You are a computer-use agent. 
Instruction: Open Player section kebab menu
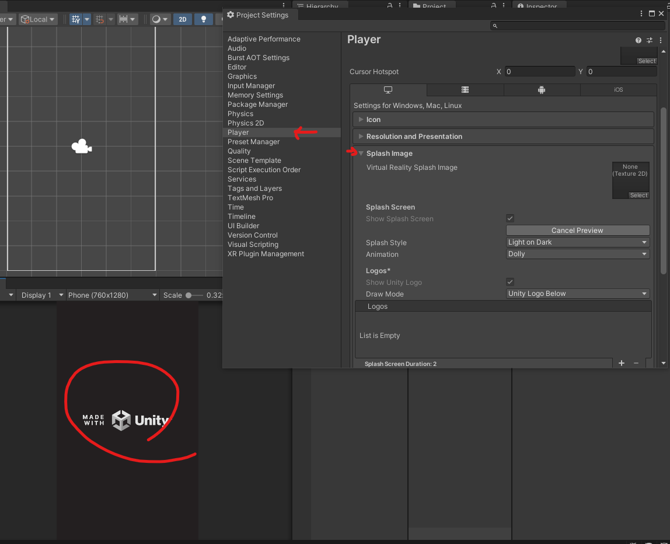(661, 40)
